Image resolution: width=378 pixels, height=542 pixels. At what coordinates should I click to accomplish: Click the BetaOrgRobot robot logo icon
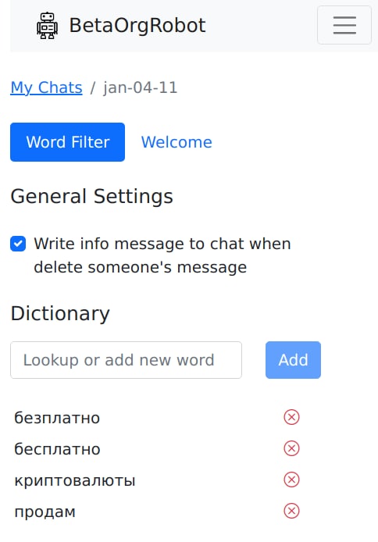[x=47, y=26]
